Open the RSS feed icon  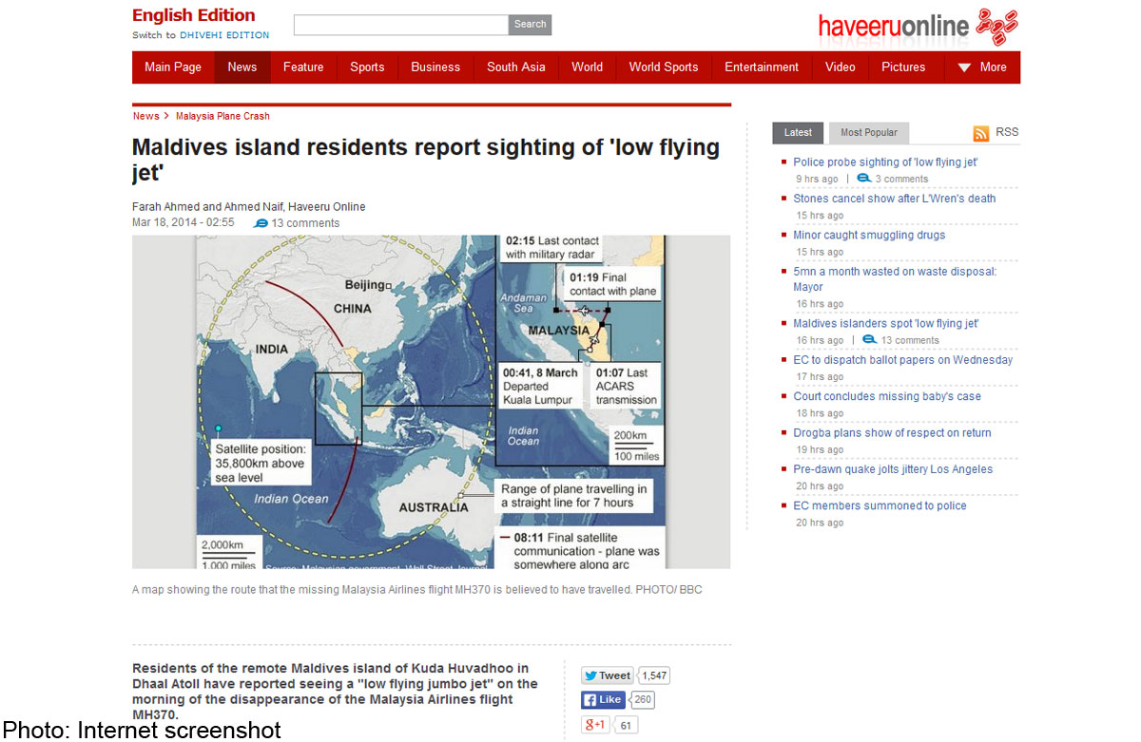(981, 134)
